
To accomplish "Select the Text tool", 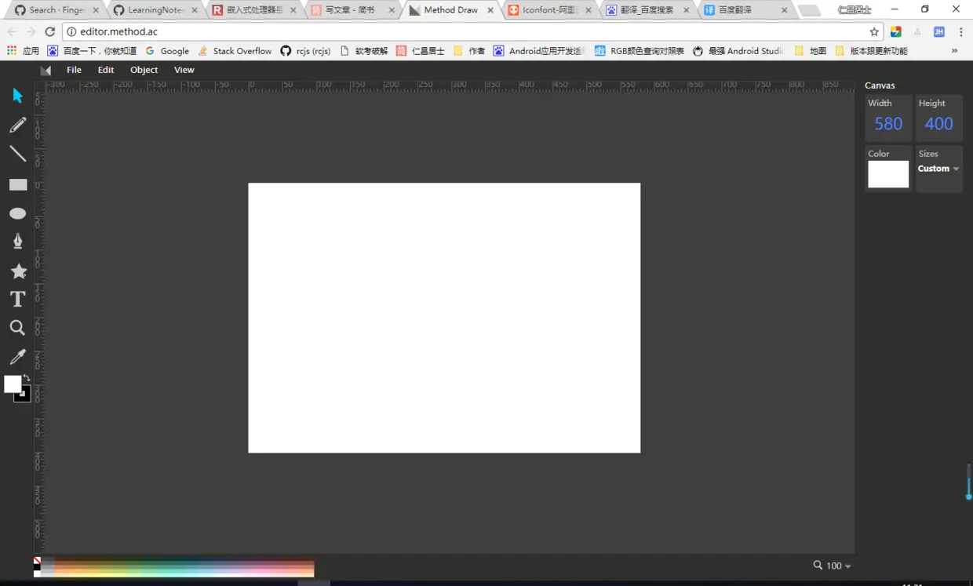I will pos(17,299).
